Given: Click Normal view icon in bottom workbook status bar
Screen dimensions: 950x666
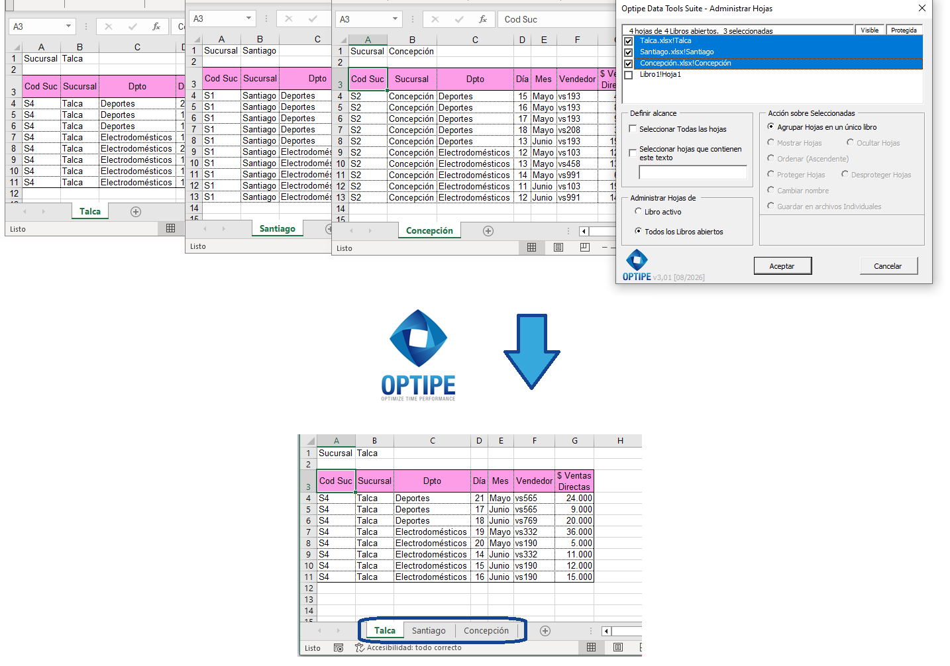Looking at the screenshot, I should (x=592, y=647).
